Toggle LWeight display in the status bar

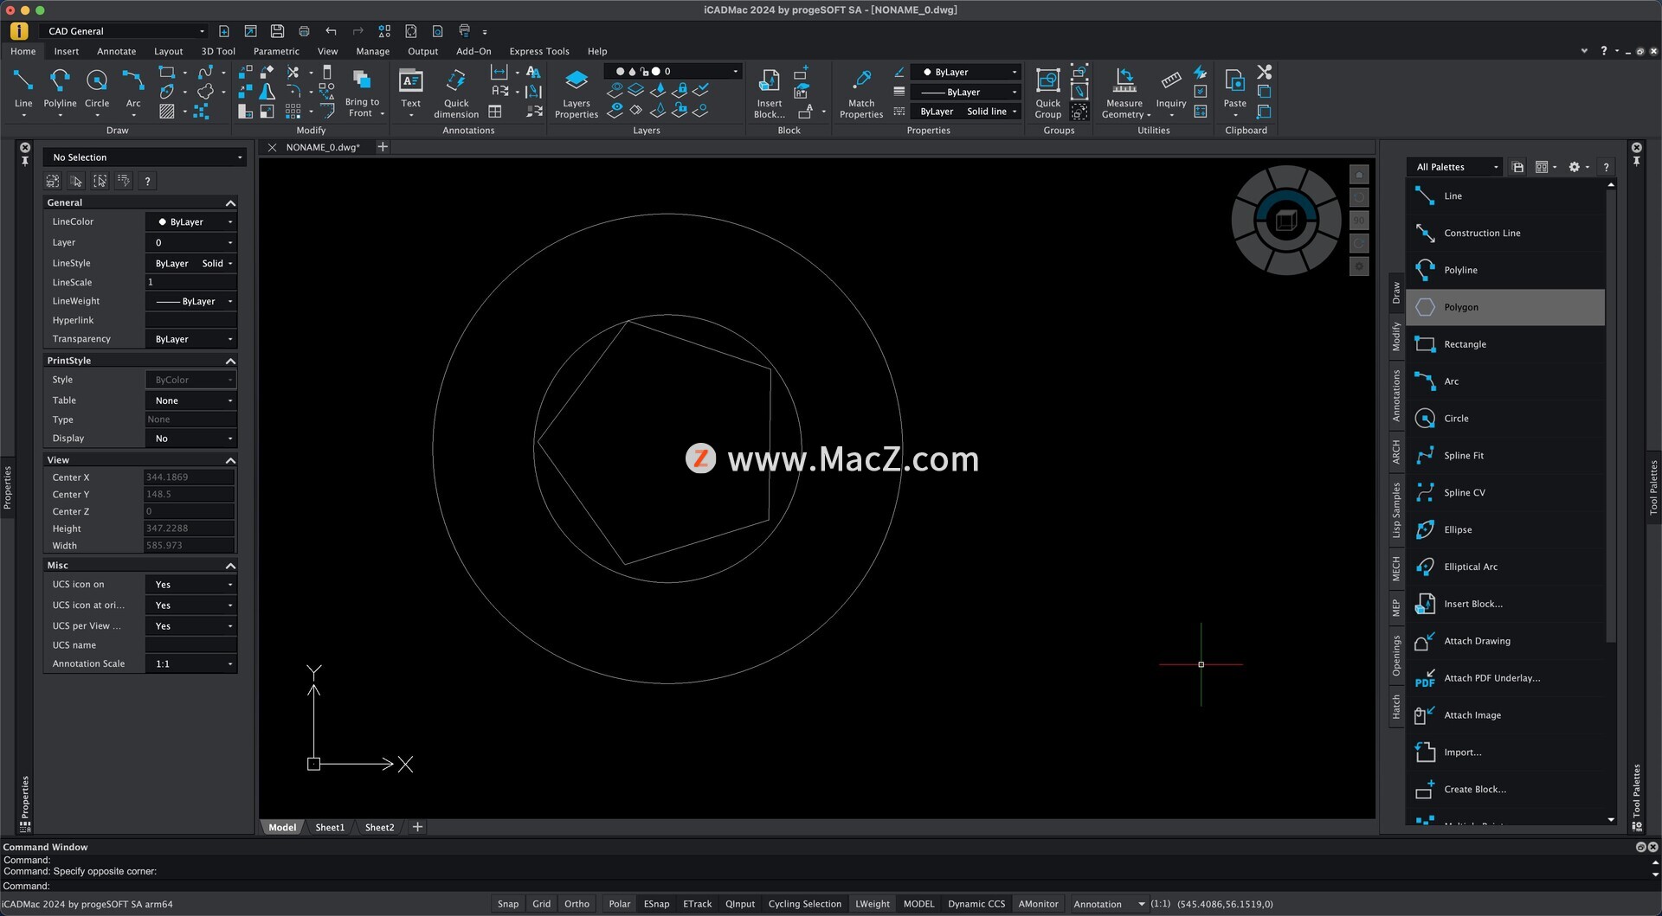tap(873, 904)
